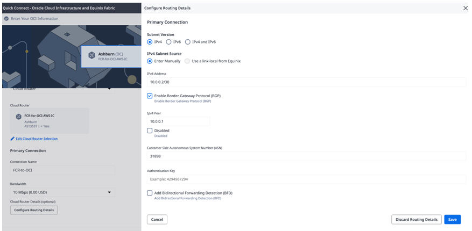Viewport: 472px width, 231px height.
Task: Choose Use a link-local from Equinix
Action: pyautogui.click(x=187, y=61)
